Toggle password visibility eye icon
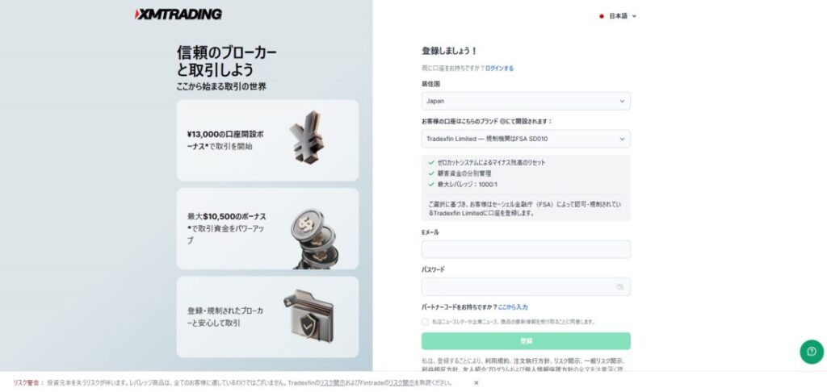 [619, 286]
